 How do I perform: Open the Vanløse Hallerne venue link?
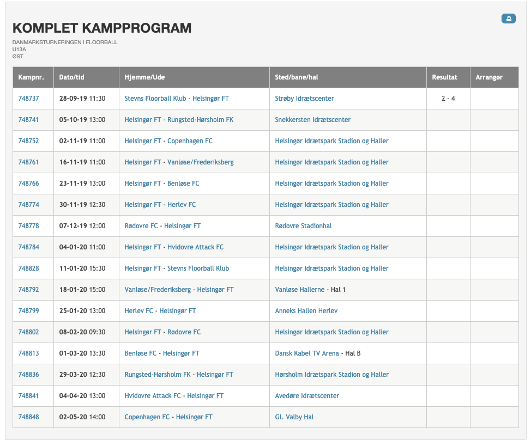point(300,290)
